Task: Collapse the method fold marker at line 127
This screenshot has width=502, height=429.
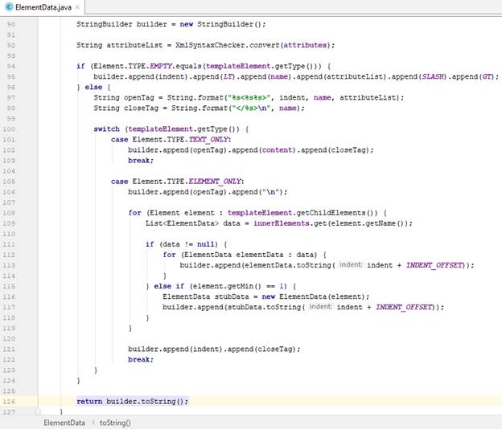Action: (38, 412)
